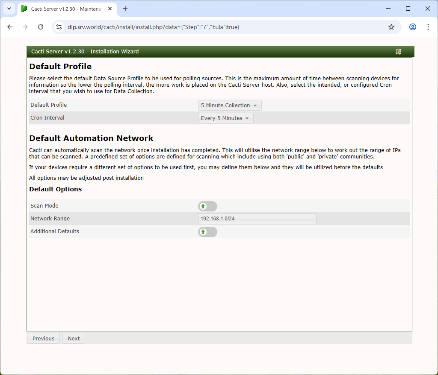
Task: Open the Default Profile dropdown
Action: pyautogui.click(x=230, y=105)
